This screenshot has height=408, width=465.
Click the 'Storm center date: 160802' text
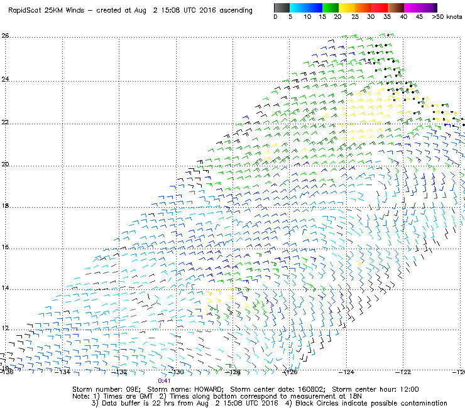[278, 389]
